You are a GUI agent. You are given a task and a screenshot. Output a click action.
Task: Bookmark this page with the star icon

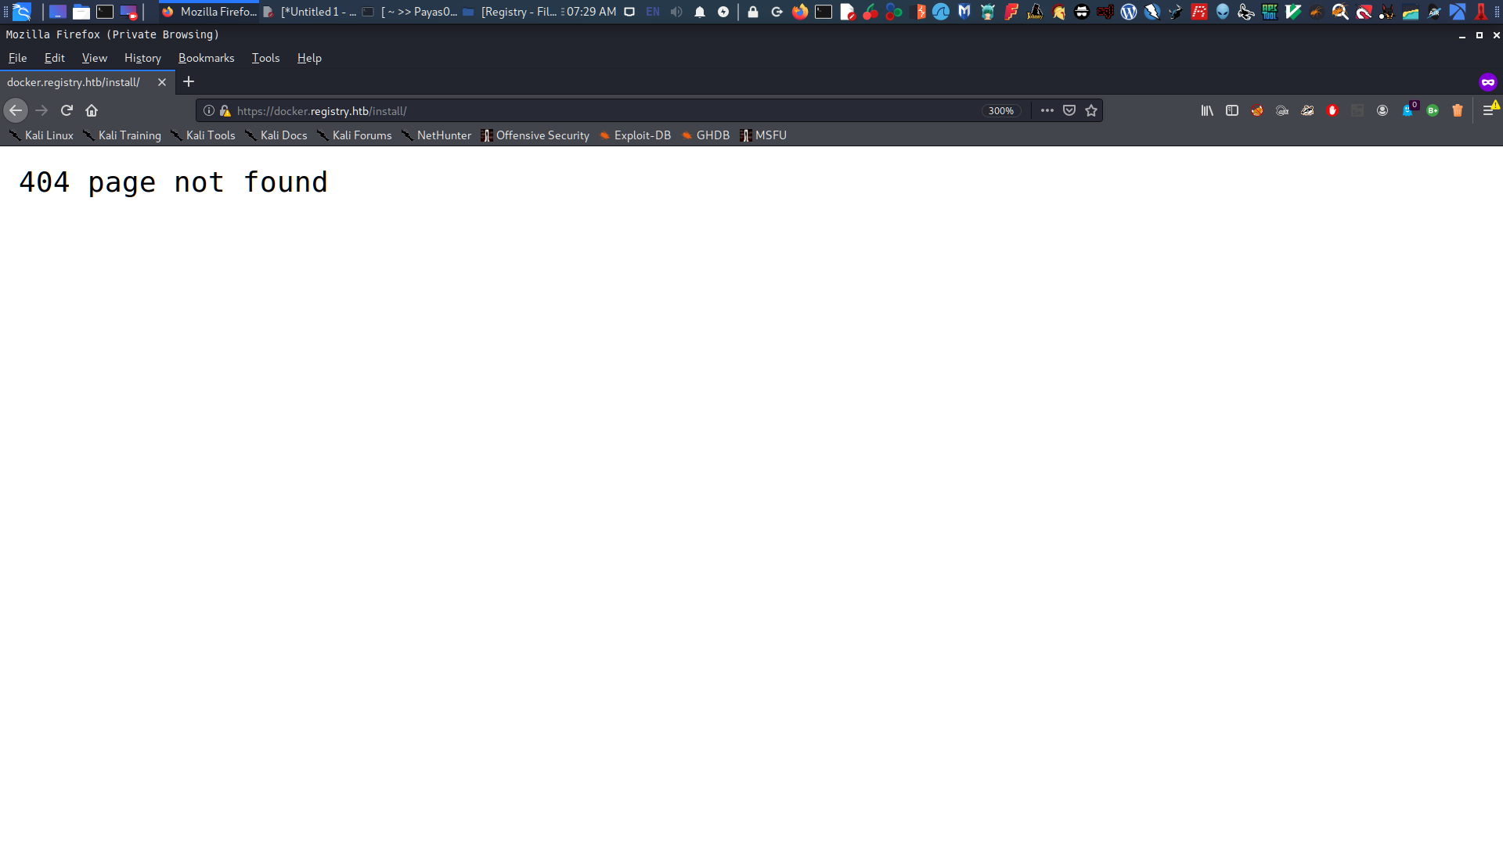point(1091,110)
